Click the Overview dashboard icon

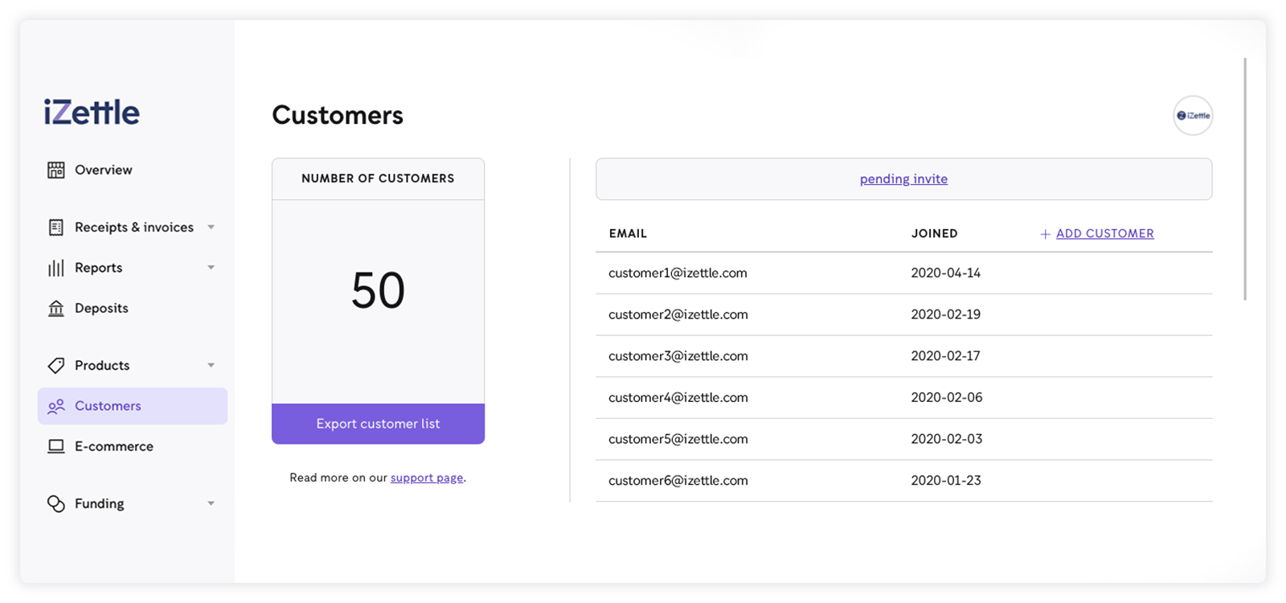click(55, 170)
